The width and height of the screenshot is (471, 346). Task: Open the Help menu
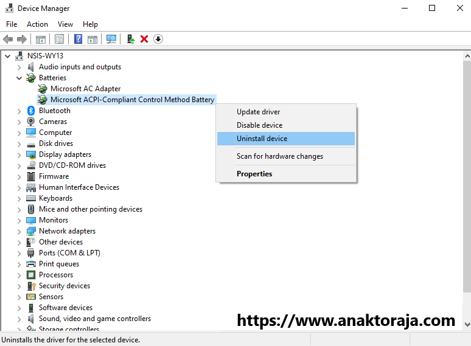90,24
